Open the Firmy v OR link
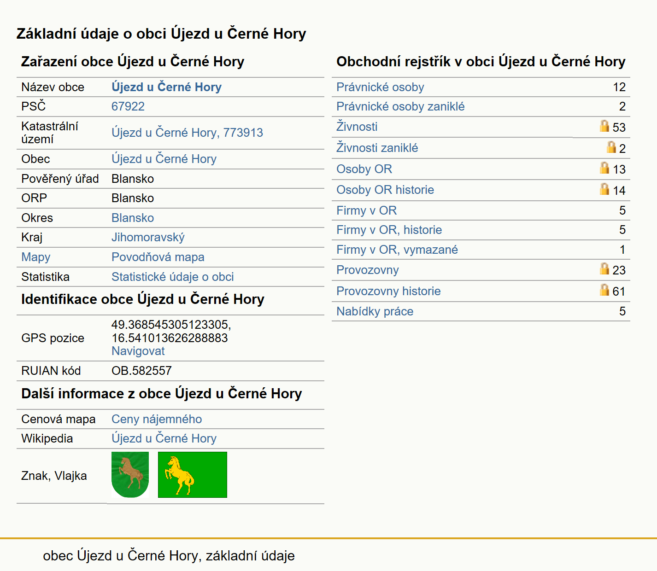 tap(367, 210)
